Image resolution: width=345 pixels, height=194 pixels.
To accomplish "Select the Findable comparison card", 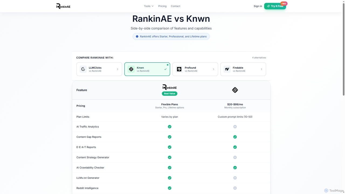I will [243, 69].
